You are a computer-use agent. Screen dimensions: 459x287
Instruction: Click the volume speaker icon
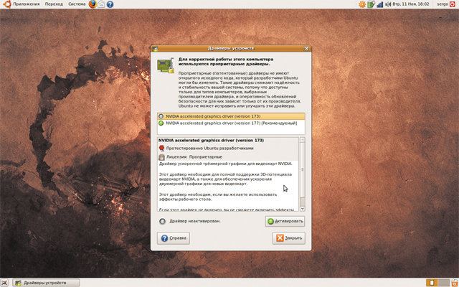coord(388,4)
